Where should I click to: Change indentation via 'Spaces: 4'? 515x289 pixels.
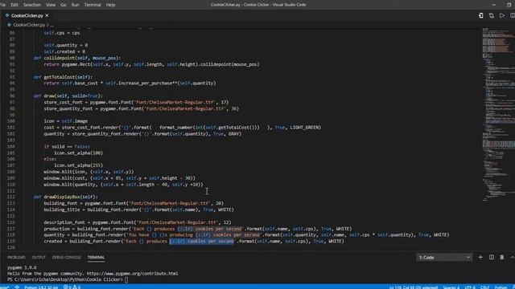click(x=451, y=287)
